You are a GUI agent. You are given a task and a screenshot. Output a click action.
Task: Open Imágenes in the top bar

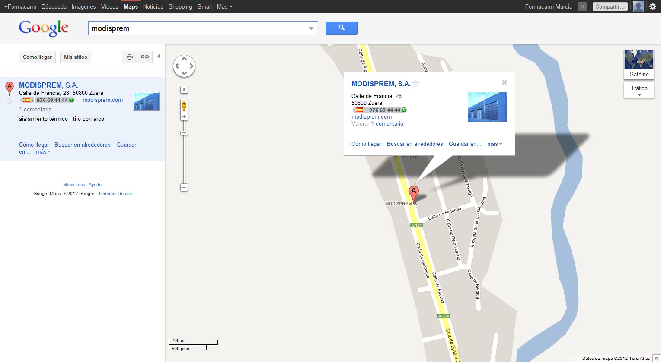tap(84, 6)
